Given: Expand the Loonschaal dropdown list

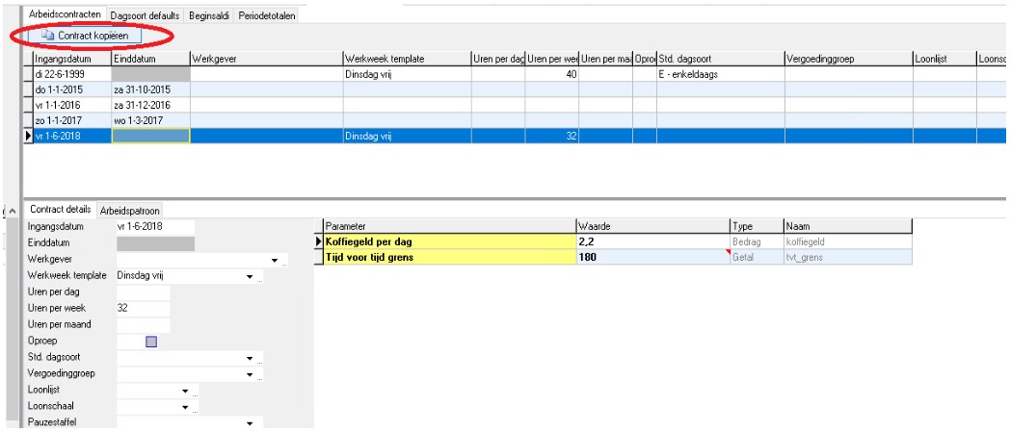Looking at the screenshot, I should [184, 409].
